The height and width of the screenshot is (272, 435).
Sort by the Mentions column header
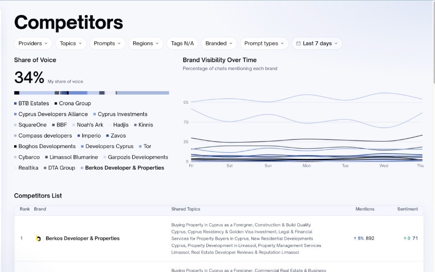pyautogui.click(x=365, y=209)
